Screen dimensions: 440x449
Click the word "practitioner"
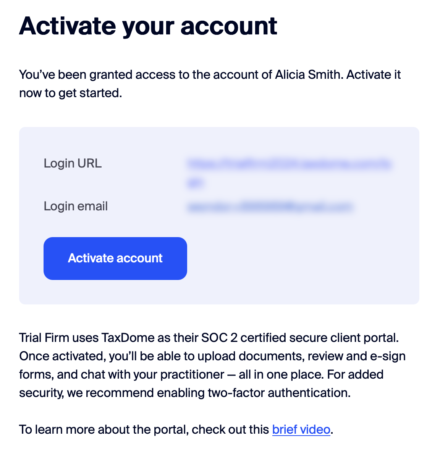pos(192,374)
